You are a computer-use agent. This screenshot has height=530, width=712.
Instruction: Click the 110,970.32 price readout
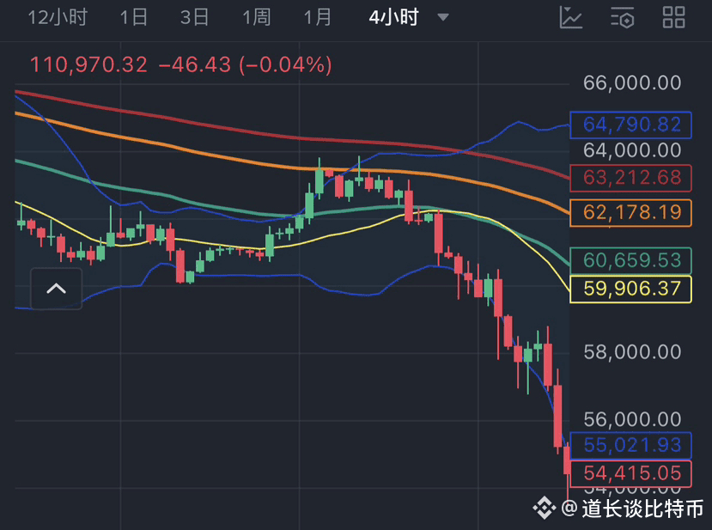[88, 64]
